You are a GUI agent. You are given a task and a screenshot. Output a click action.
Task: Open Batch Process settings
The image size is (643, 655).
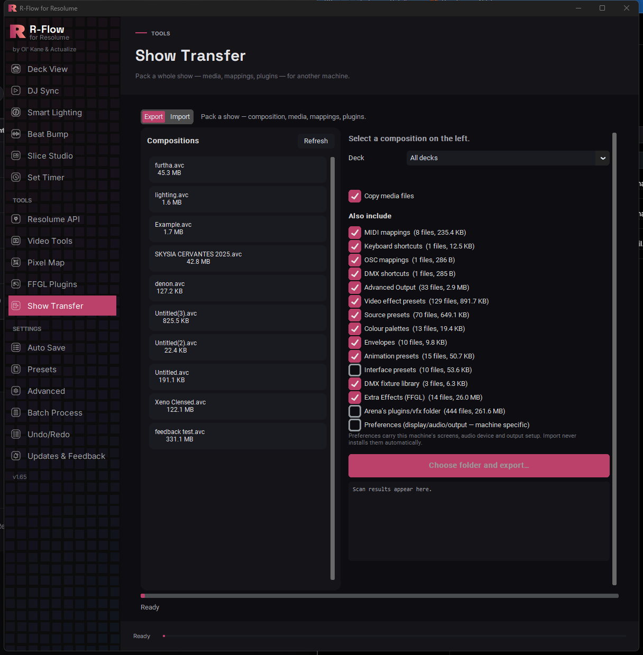62,413
